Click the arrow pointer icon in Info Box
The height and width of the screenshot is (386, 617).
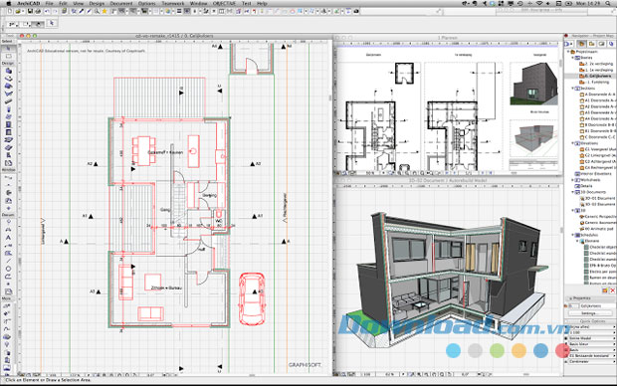tap(52, 23)
